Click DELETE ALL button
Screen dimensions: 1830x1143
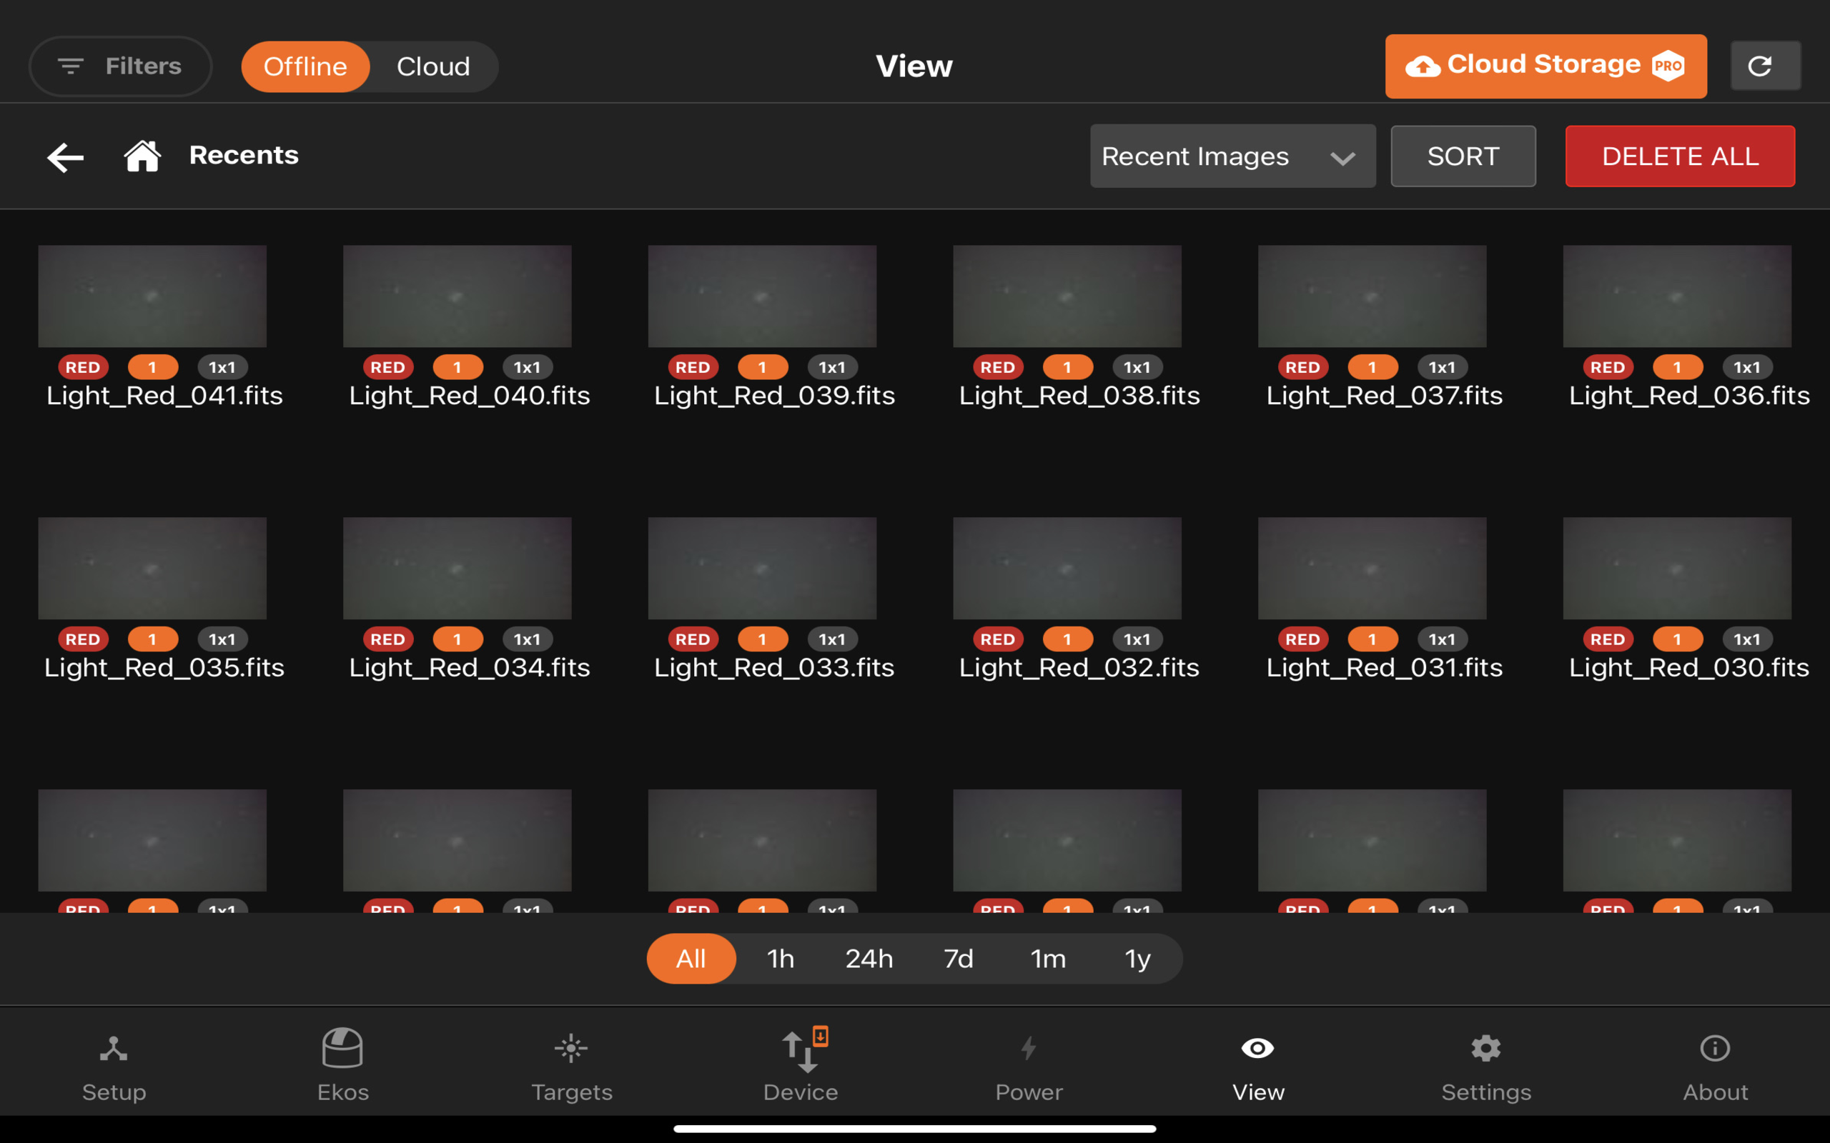(x=1679, y=156)
